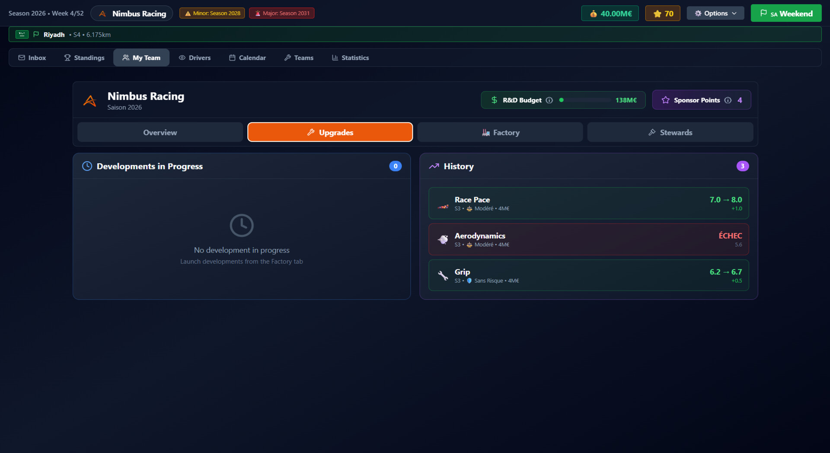The image size is (830, 453).
Task: Click the Grip wrench icon in History
Action: point(443,275)
